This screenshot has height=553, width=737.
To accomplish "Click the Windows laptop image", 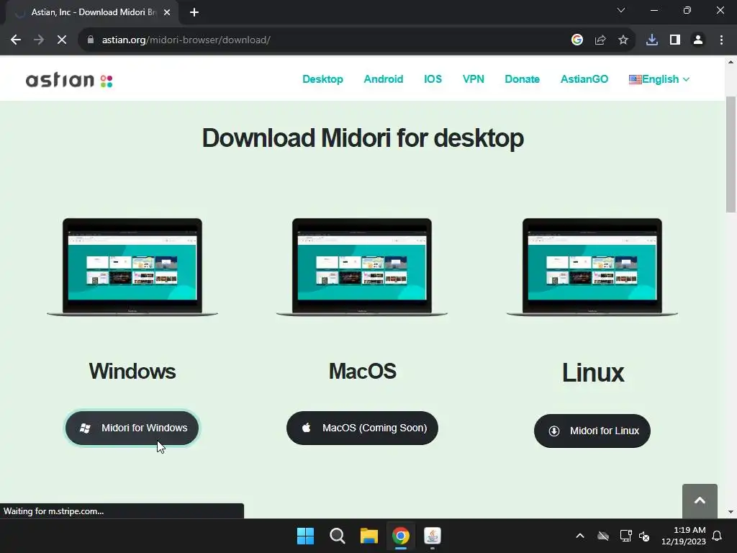I will click(132, 266).
